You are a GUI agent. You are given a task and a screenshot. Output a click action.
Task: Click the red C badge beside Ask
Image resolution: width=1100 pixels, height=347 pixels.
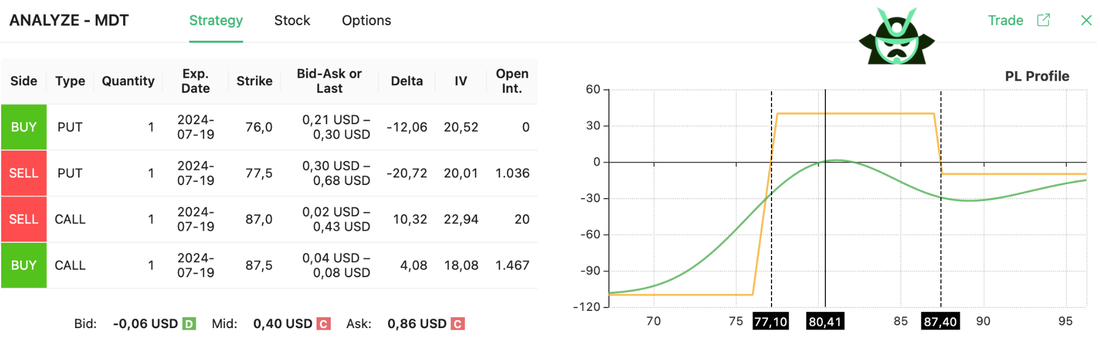[457, 324]
